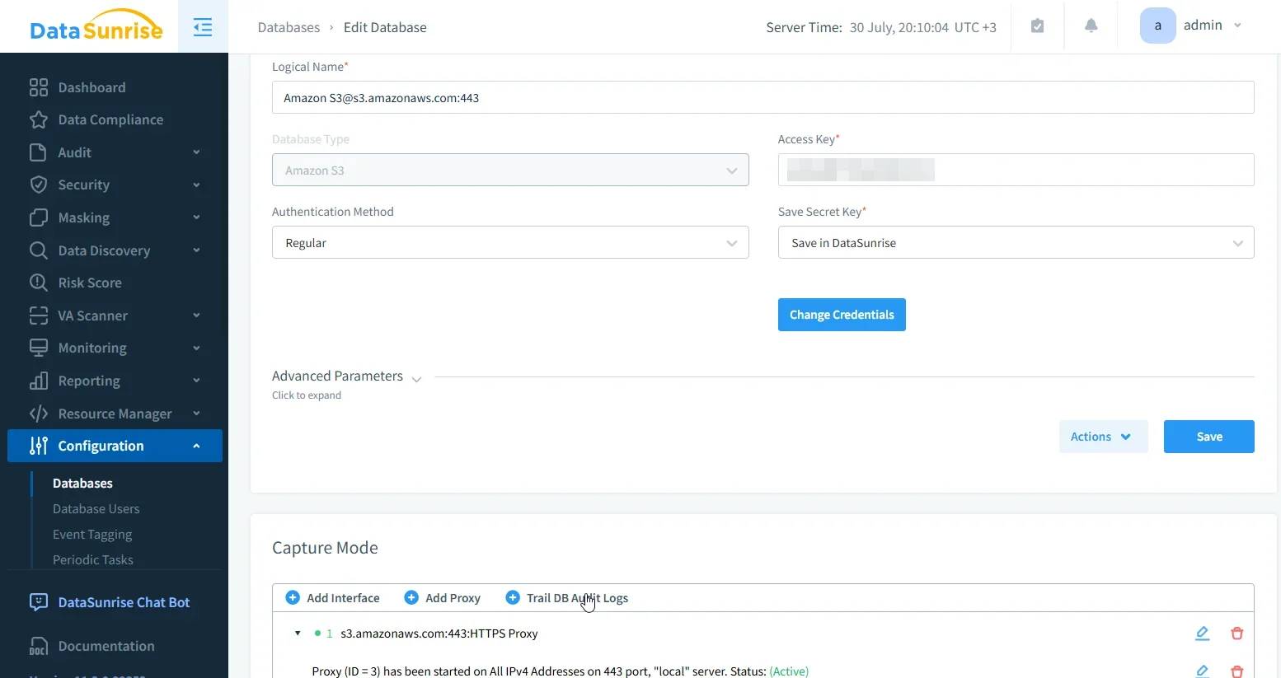The image size is (1281, 678).
Task: Delete the HTTPS Proxy using trash icon
Action: pos(1236,633)
